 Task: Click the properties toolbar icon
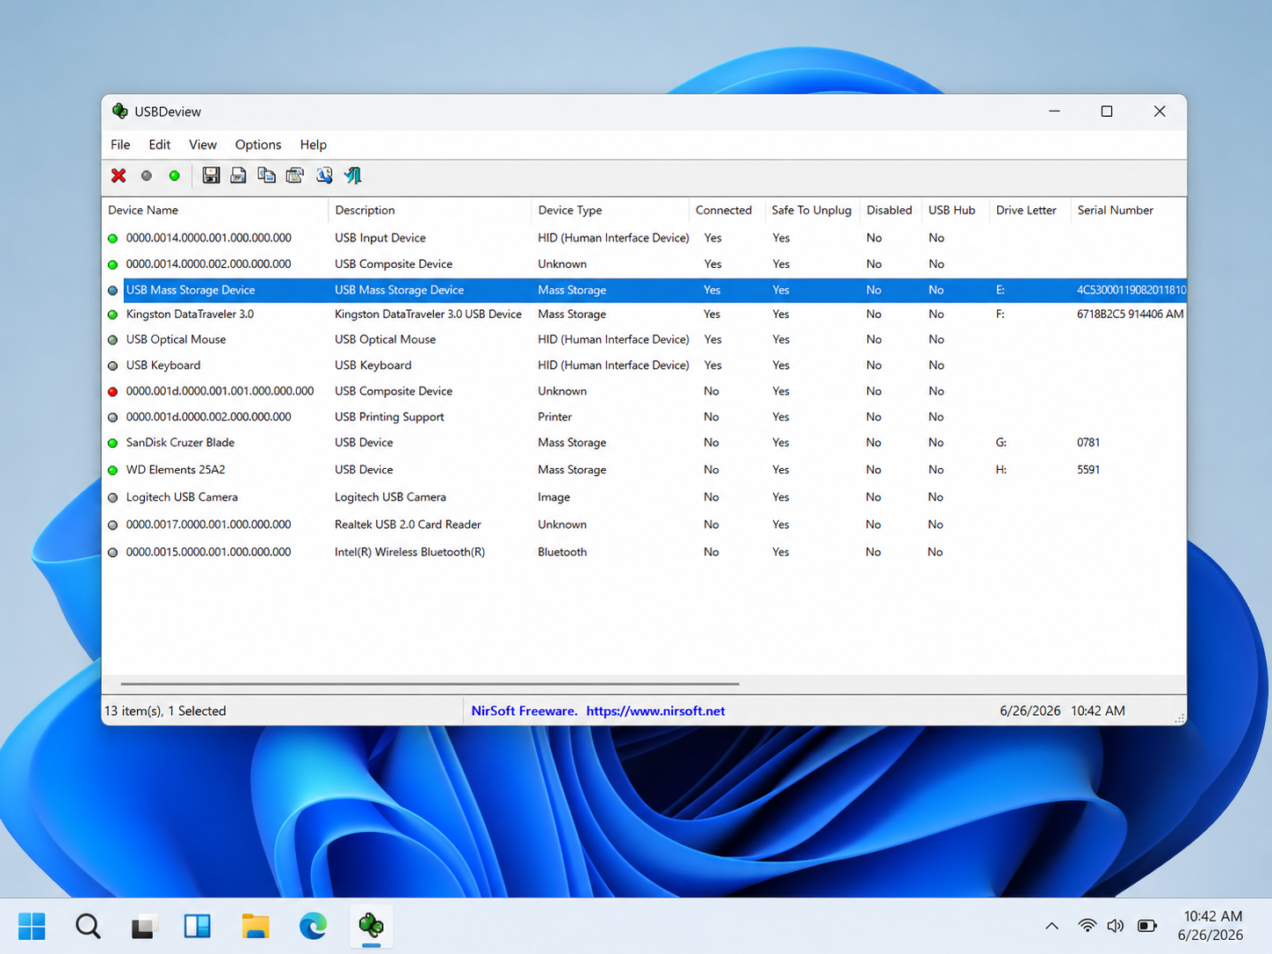(x=295, y=176)
